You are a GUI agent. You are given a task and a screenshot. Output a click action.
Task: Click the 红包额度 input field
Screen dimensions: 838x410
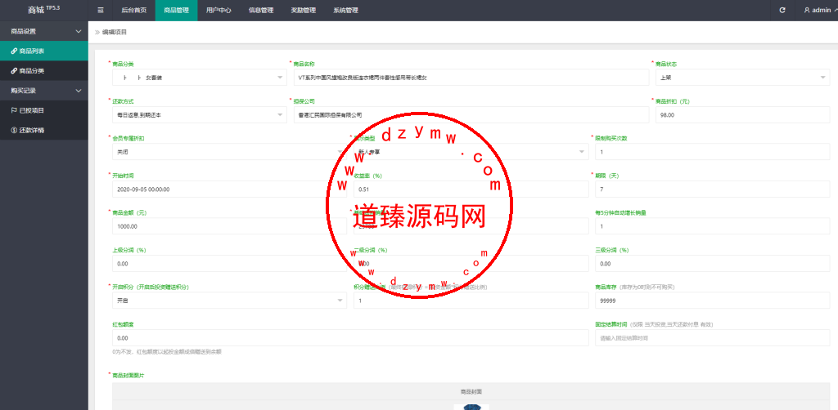[350, 338]
